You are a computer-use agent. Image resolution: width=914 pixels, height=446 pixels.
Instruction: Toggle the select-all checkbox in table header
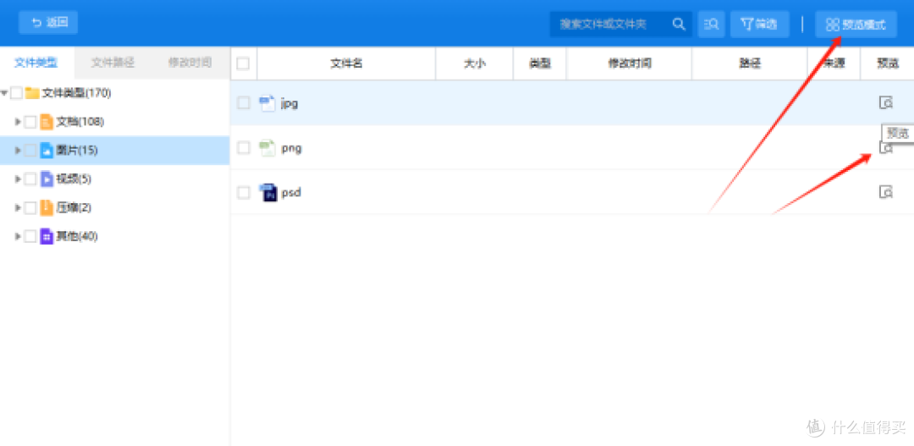[x=243, y=63]
